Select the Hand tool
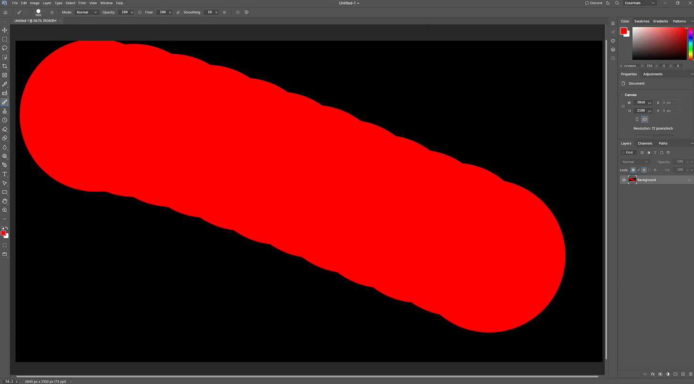This screenshot has height=384, width=694. pos(5,201)
